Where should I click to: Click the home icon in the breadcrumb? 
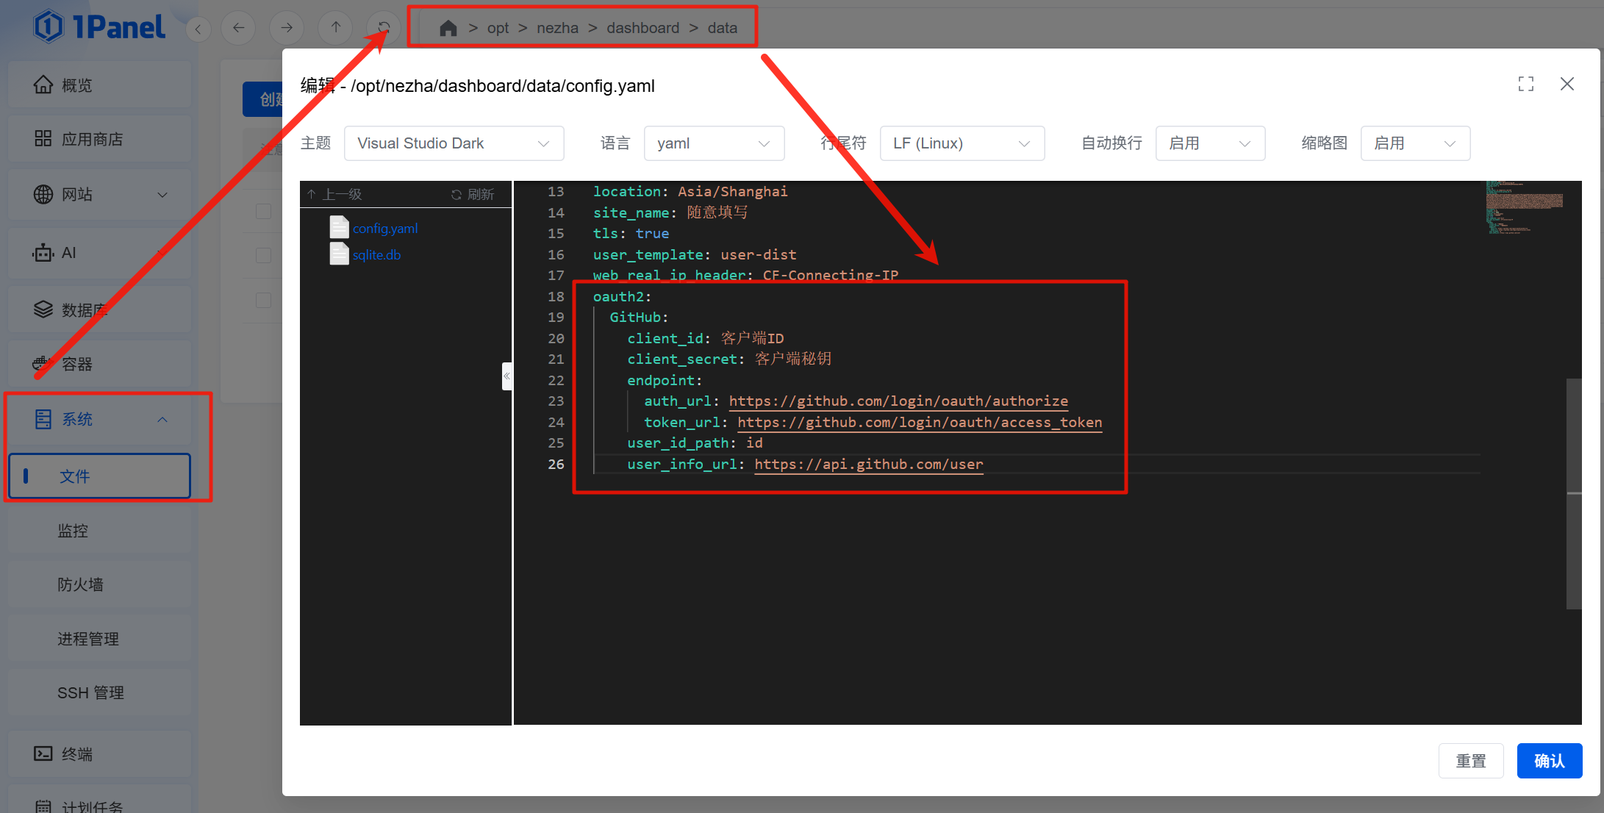coord(448,28)
